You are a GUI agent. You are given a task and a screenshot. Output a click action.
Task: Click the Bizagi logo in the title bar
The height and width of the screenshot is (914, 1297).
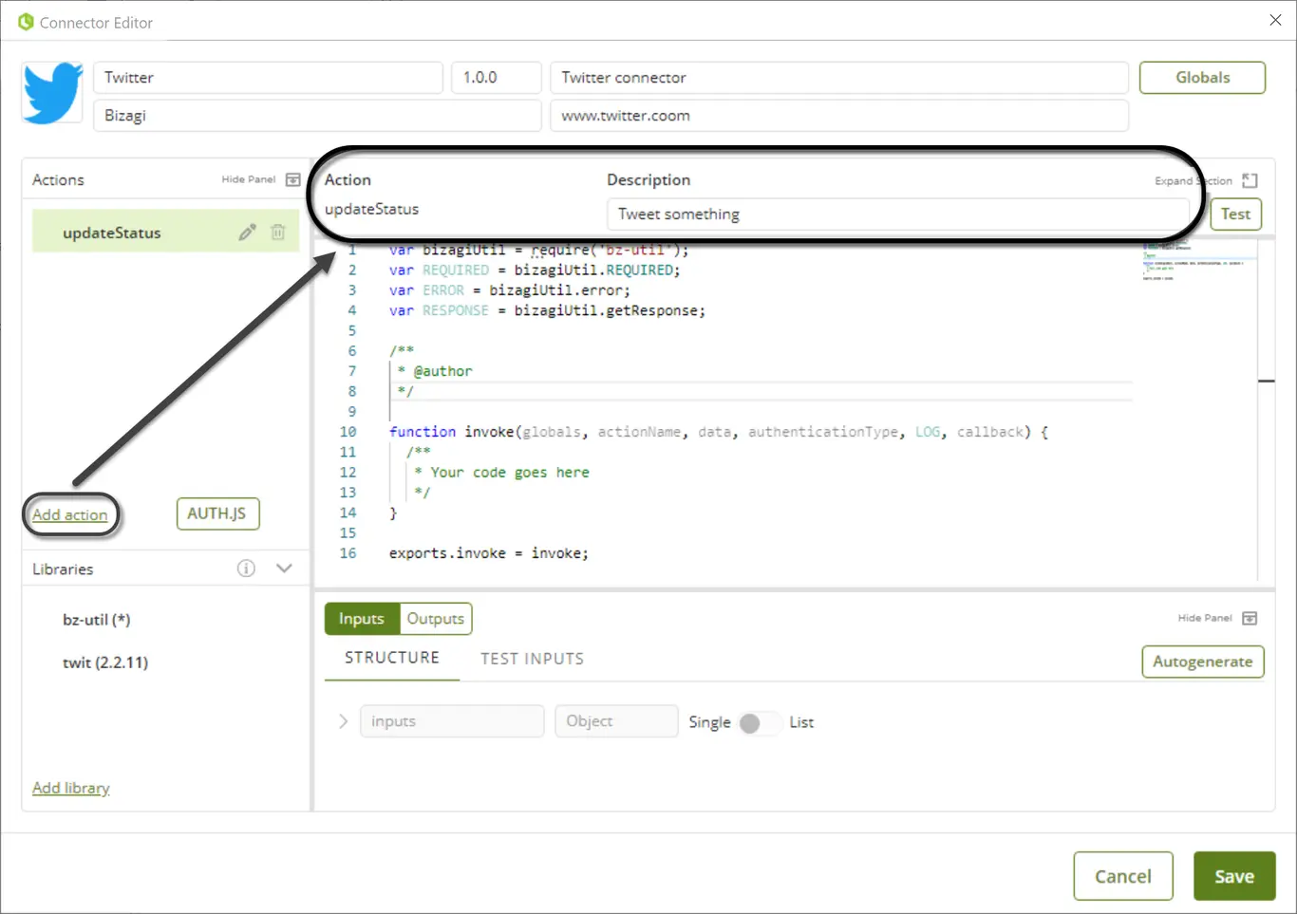coord(26,22)
